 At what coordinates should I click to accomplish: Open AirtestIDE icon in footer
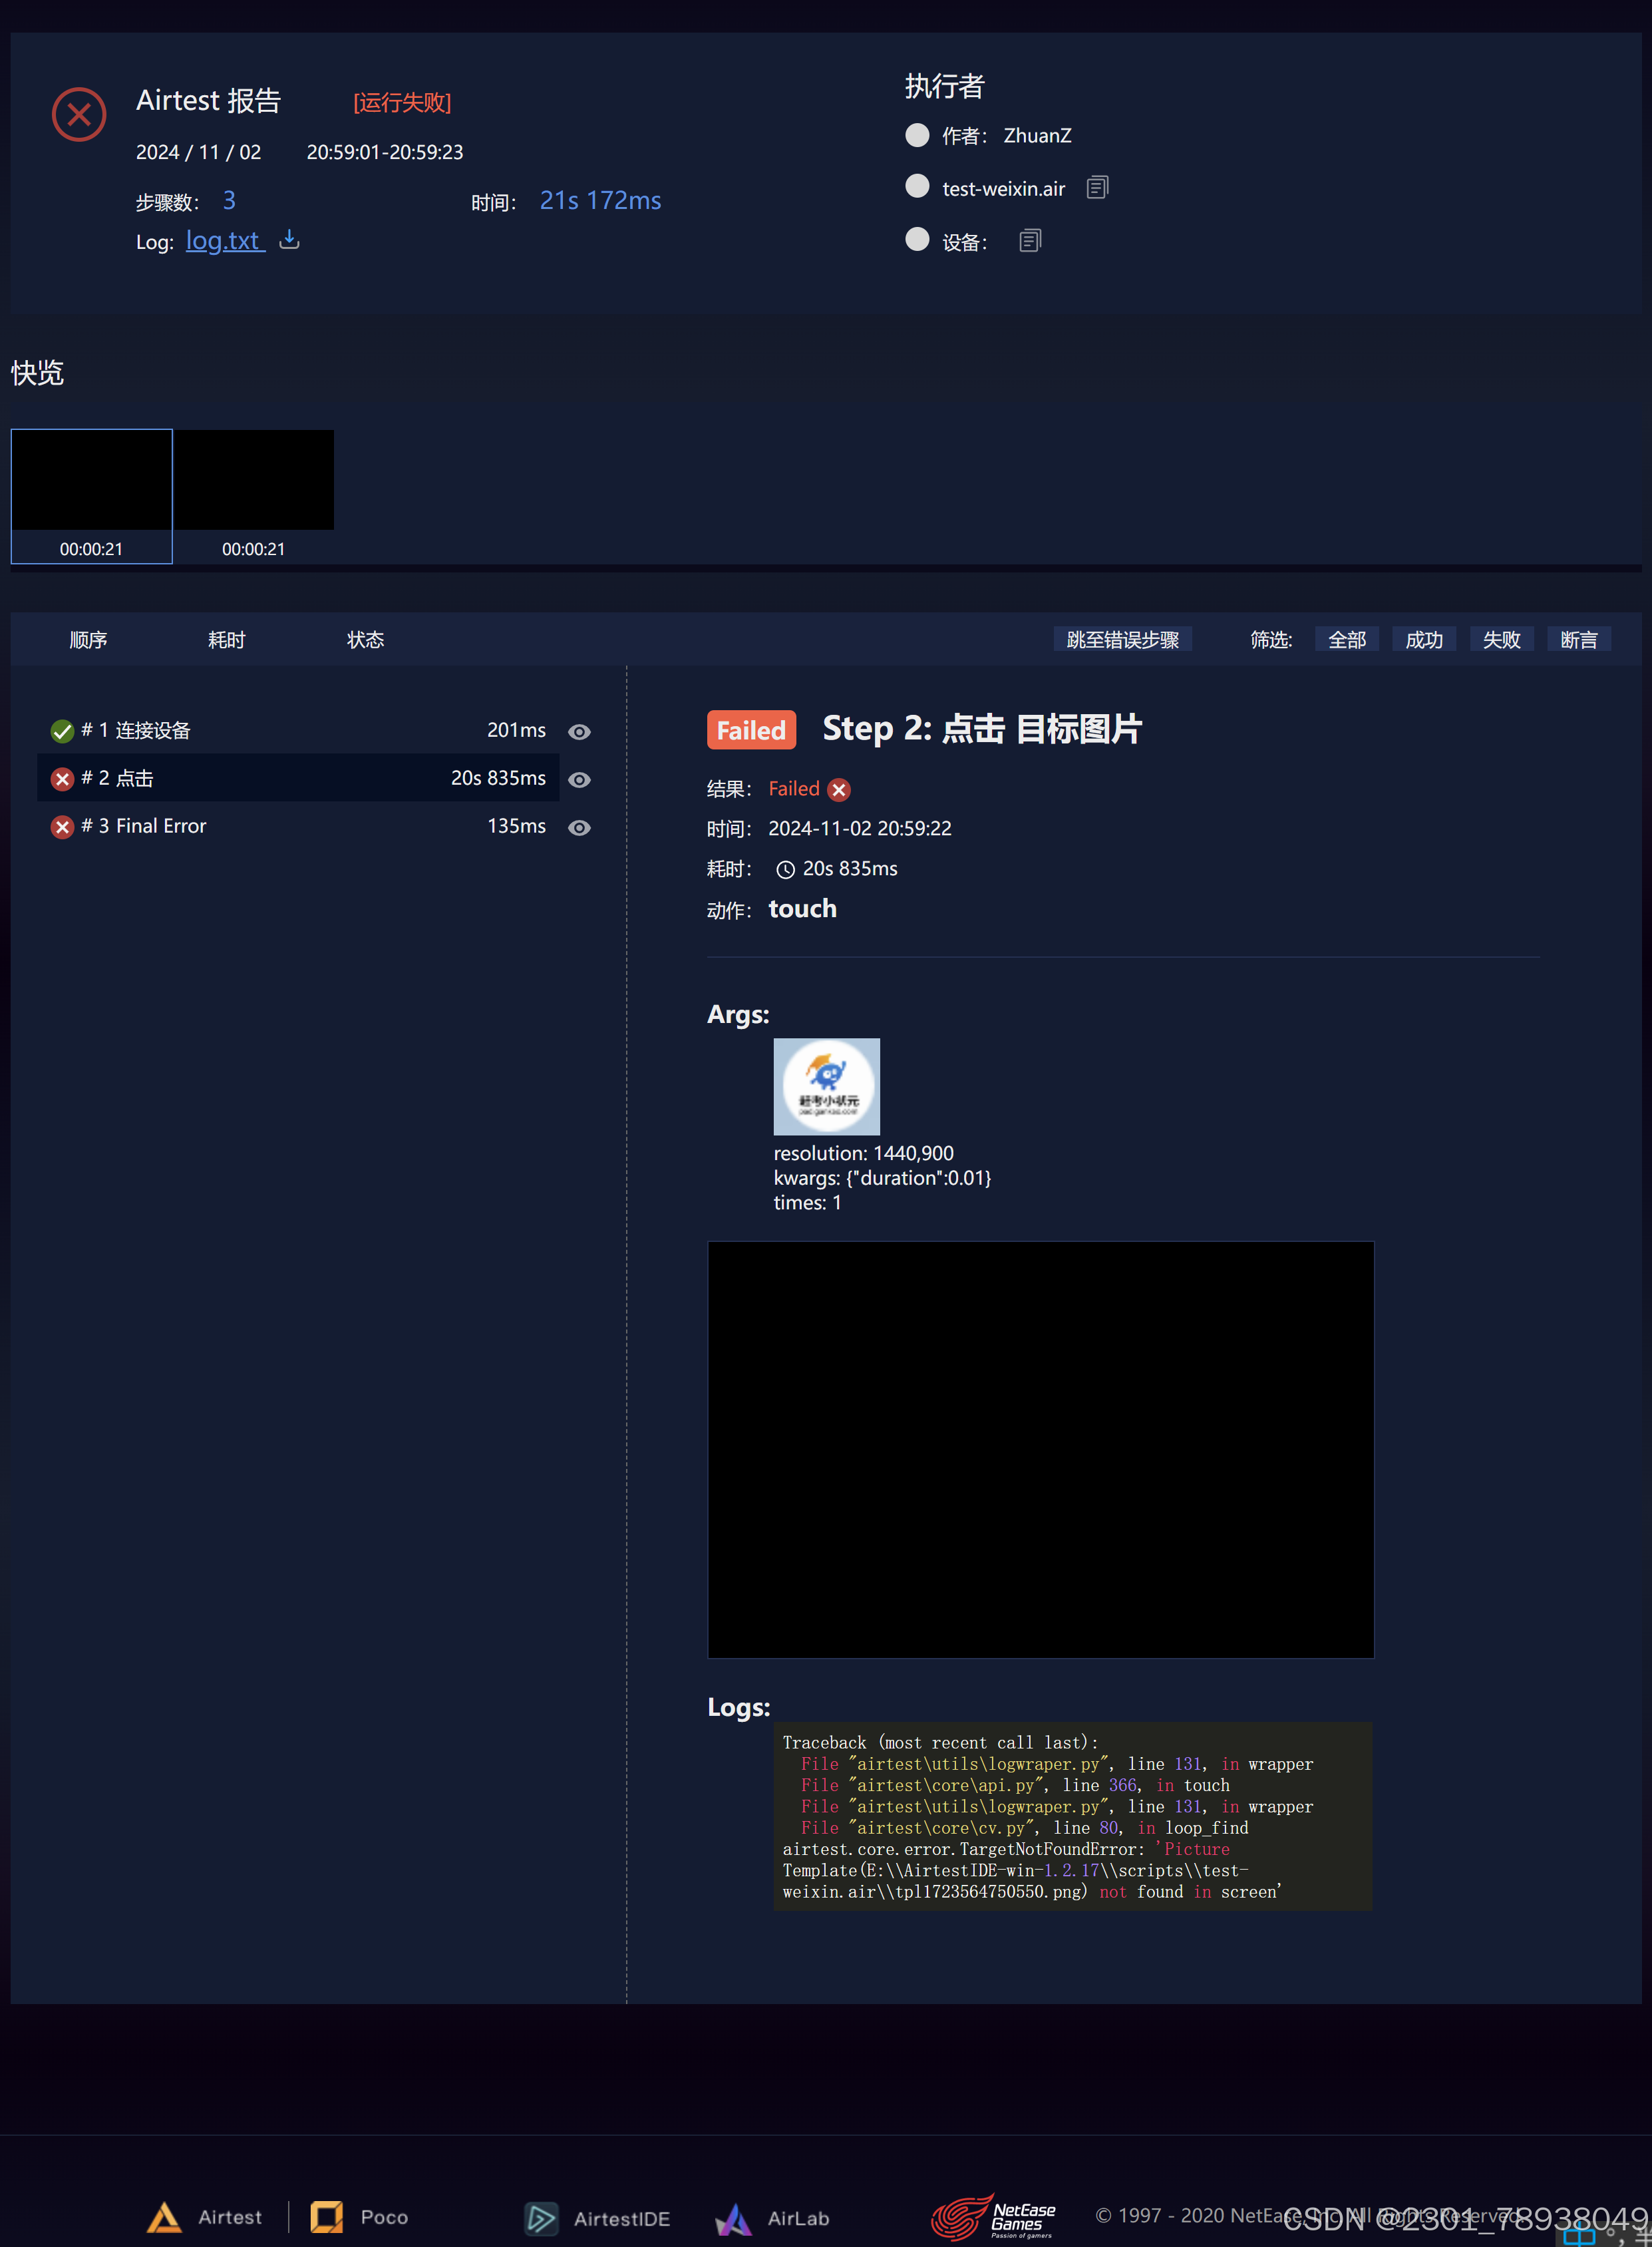541,2218
